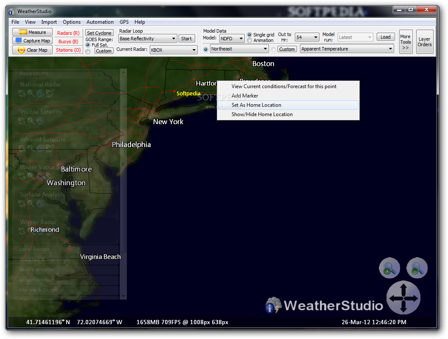The image size is (448, 339).
Task: Open the Current Radar KBOX dropdown
Action: 174,50
